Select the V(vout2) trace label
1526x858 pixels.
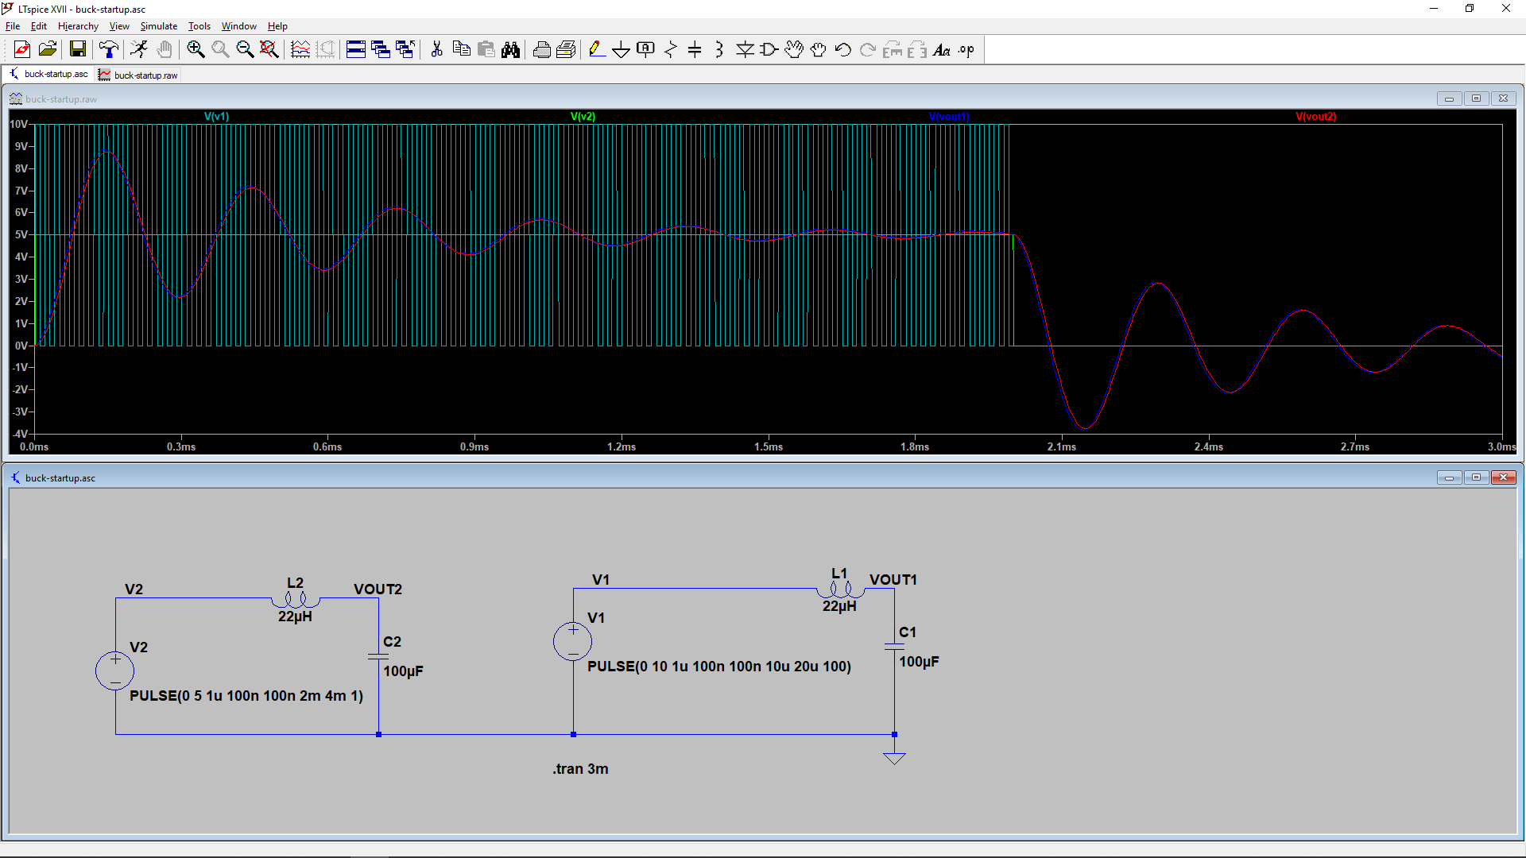click(x=1316, y=116)
